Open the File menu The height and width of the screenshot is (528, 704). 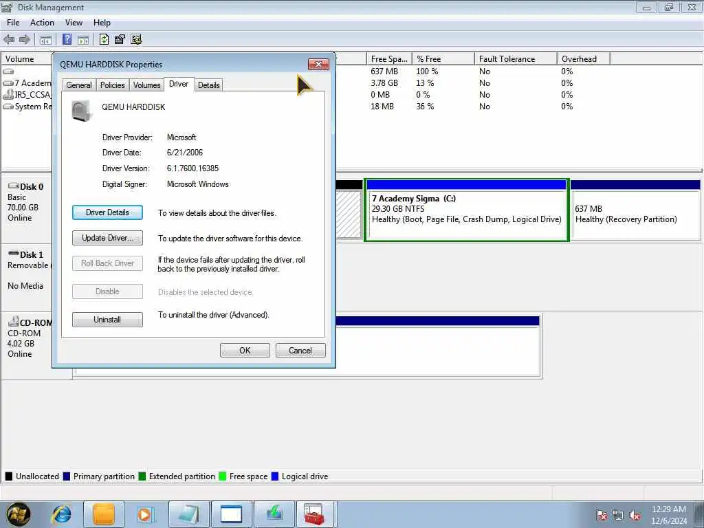tap(13, 23)
